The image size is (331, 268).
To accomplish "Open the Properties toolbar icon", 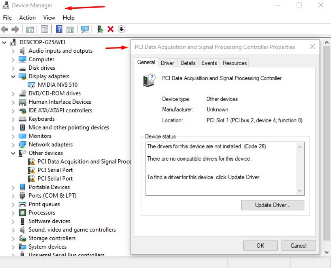I will [x=44, y=29].
